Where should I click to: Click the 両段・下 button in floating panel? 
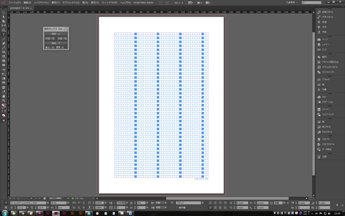[56, 43]
